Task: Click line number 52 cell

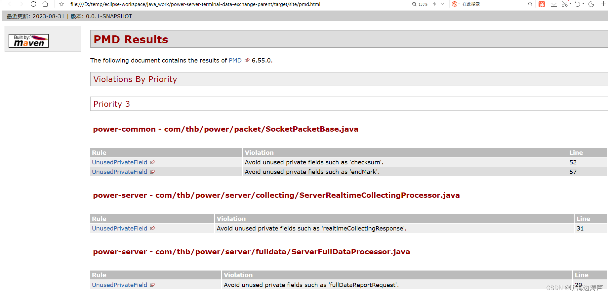Action: click(587, 162)
